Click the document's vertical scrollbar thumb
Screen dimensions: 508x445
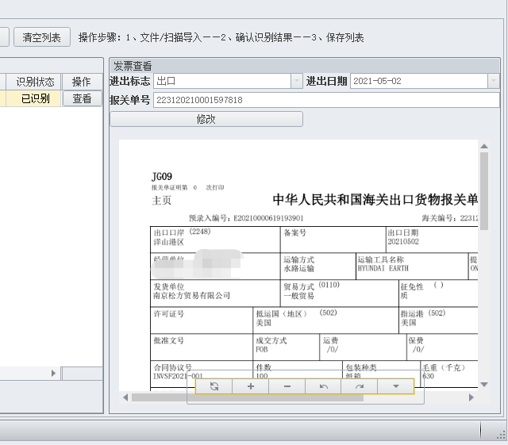[x=484, y=182]
